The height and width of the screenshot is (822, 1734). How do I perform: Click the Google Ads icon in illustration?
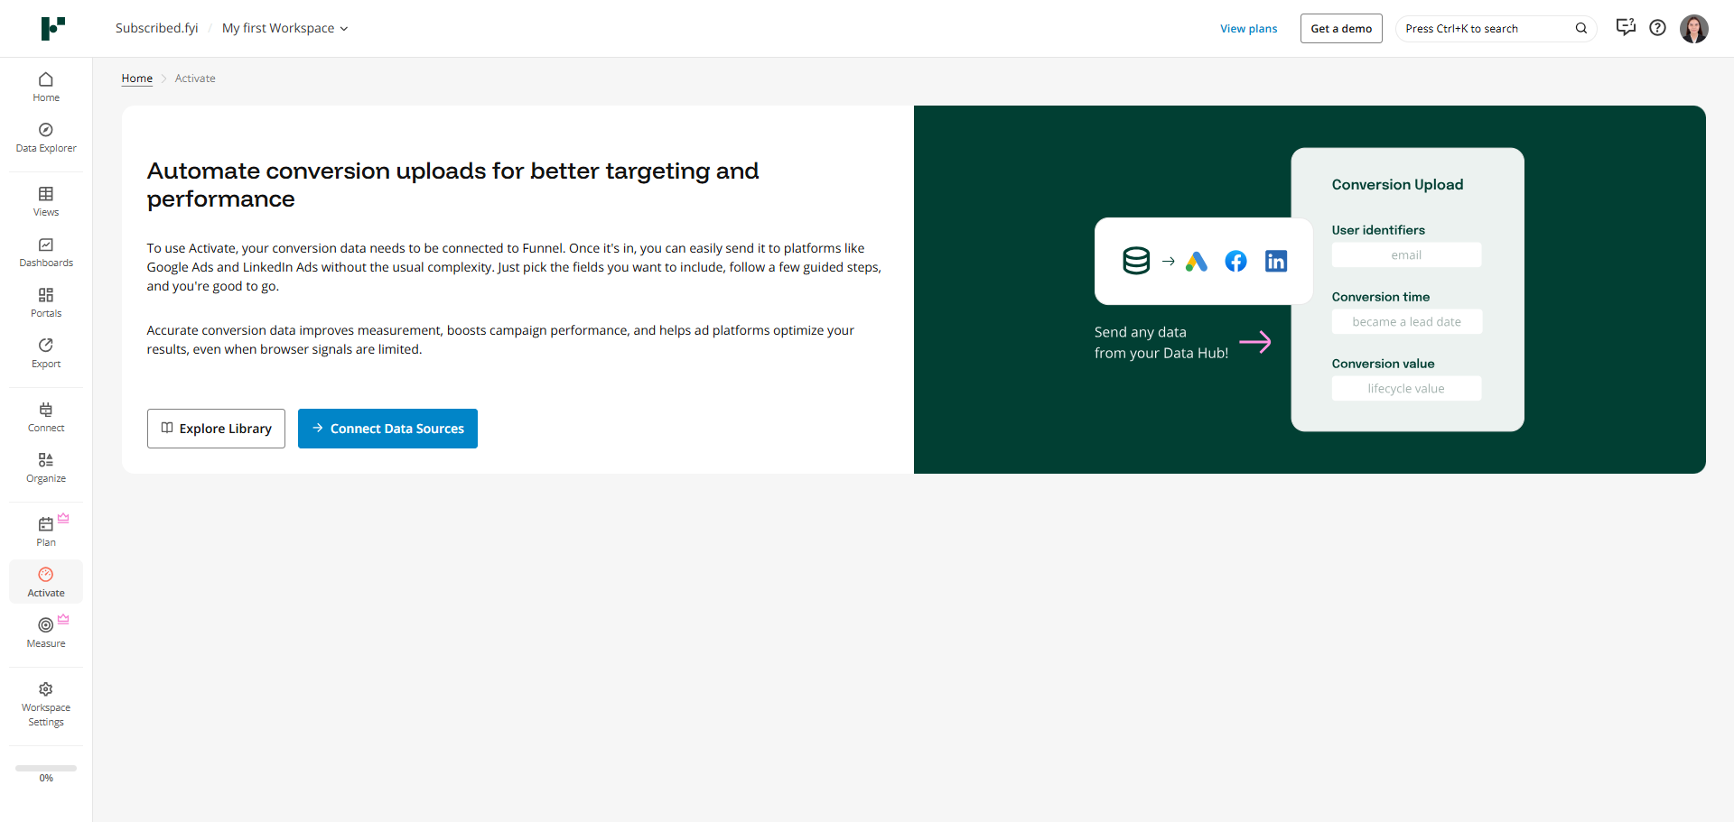click(1197, 262)
